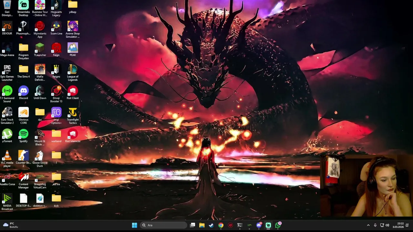
Task: Select the Feign game icon
Action: click(56, 50)
